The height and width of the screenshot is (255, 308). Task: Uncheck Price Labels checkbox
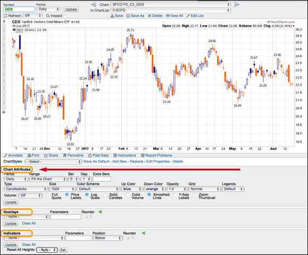click(67, 195)
